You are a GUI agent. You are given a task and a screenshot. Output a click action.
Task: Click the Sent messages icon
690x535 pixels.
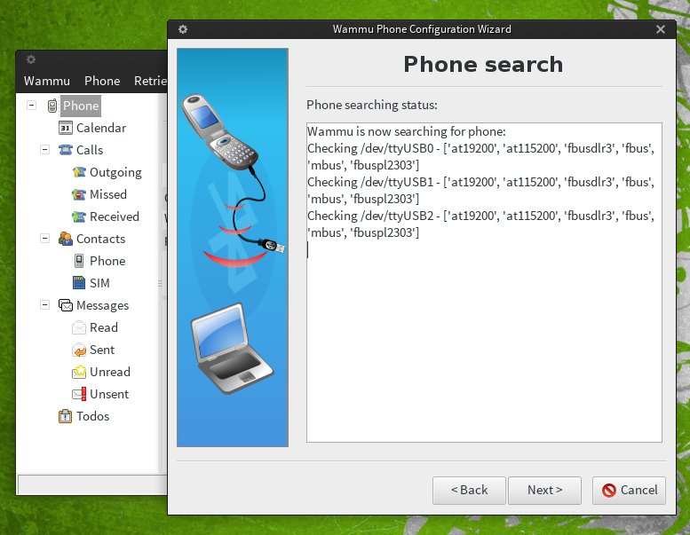(x=79, y=350)
